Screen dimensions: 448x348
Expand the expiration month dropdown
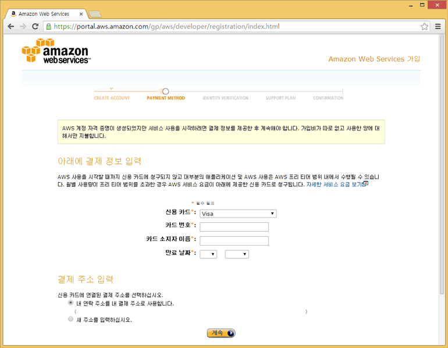click(x=208, y=254)
